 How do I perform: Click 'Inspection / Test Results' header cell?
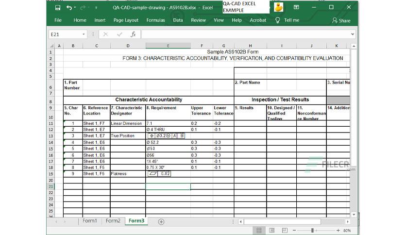click(x=280, y=100)
